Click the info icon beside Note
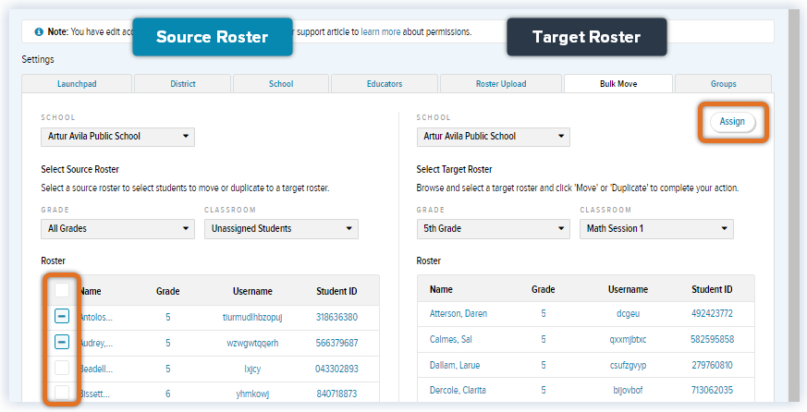 tap(39, 32)
